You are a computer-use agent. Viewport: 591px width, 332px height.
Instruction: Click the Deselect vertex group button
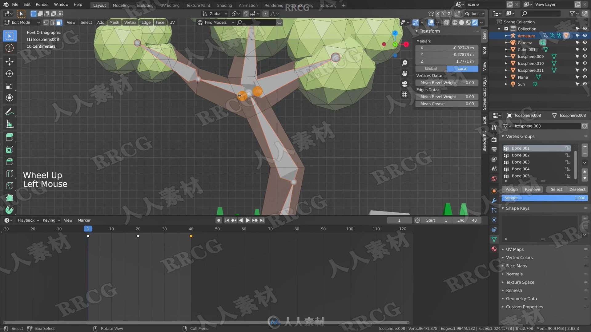pos(577,190)
